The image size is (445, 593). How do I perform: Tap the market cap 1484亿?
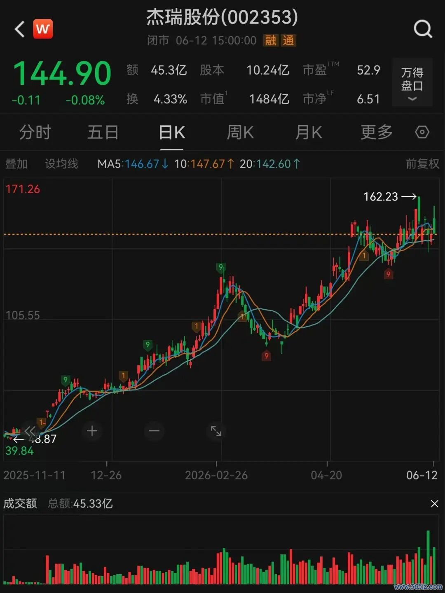pos(269,99)
